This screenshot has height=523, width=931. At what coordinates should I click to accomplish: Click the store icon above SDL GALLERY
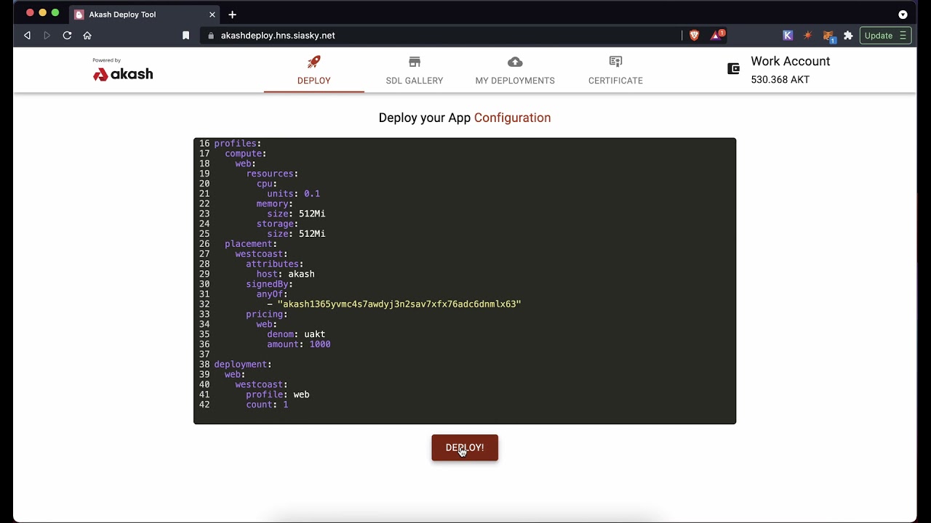(x=415, y=62)
